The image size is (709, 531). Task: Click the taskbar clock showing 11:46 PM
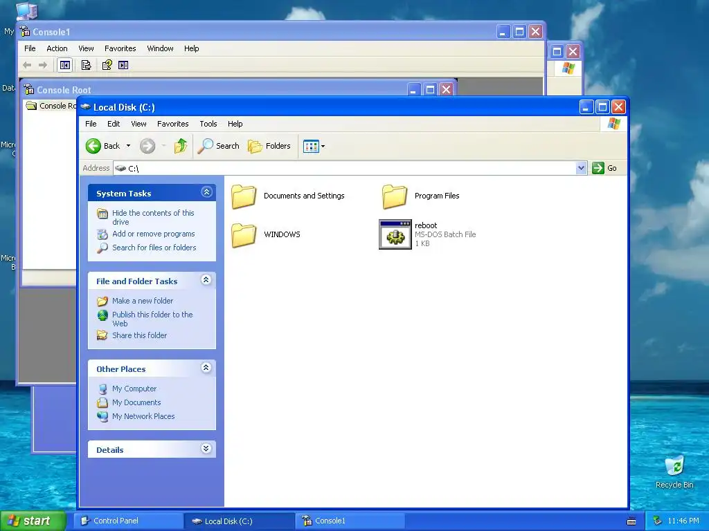coord(683,521)
